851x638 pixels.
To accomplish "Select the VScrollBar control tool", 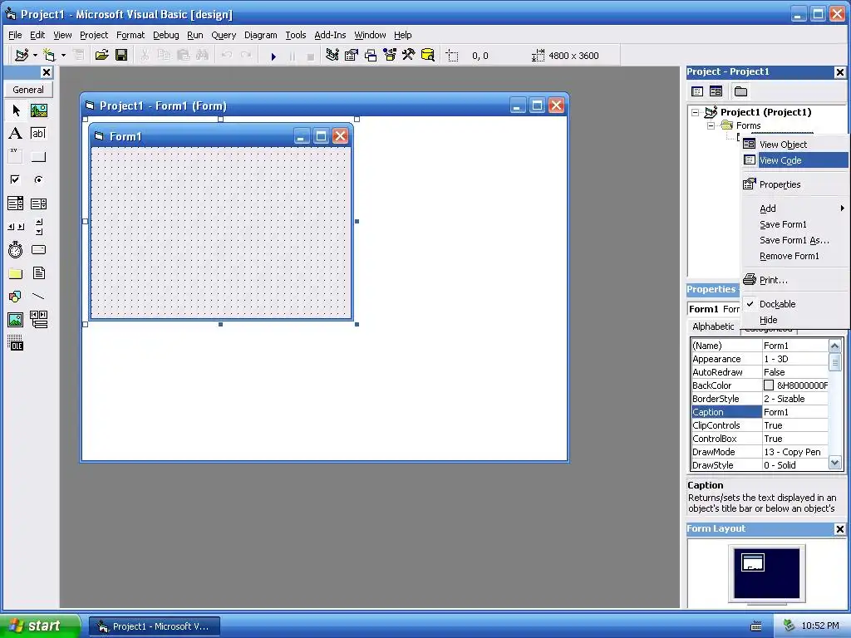I will click(38, 227).
